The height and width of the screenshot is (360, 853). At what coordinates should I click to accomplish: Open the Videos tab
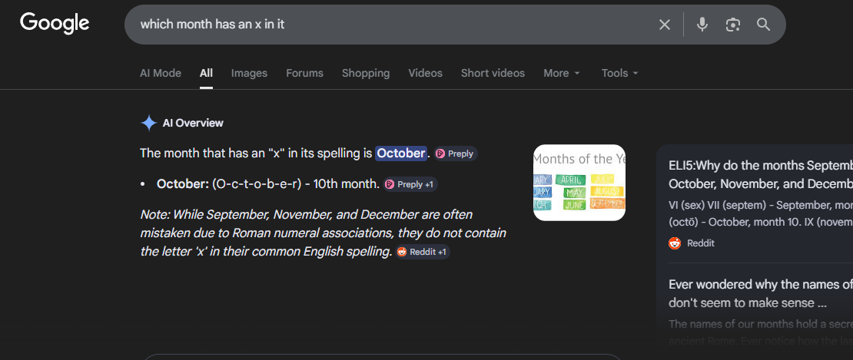click(x=426, y=73)
